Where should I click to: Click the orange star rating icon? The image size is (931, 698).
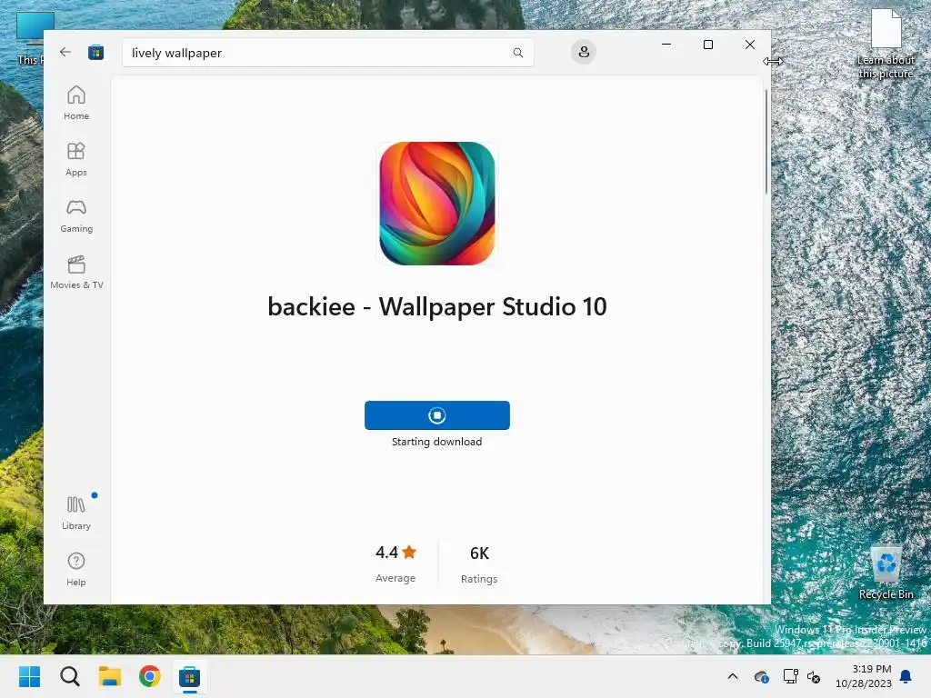[409, 552]
